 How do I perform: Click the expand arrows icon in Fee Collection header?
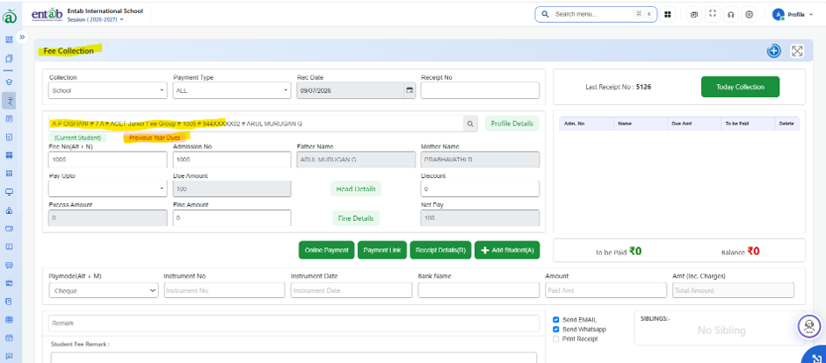pyautogui.click(x=797, y=51)
